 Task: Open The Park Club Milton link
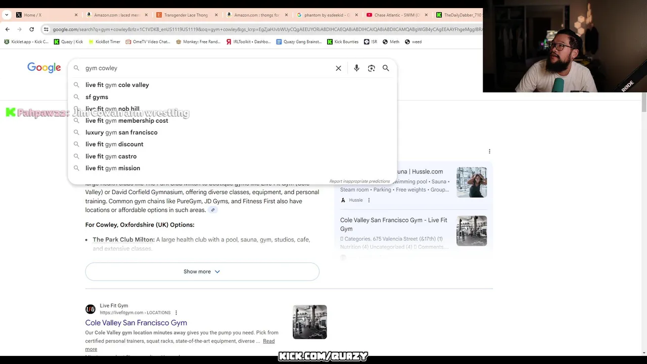[x=123, y=240]
